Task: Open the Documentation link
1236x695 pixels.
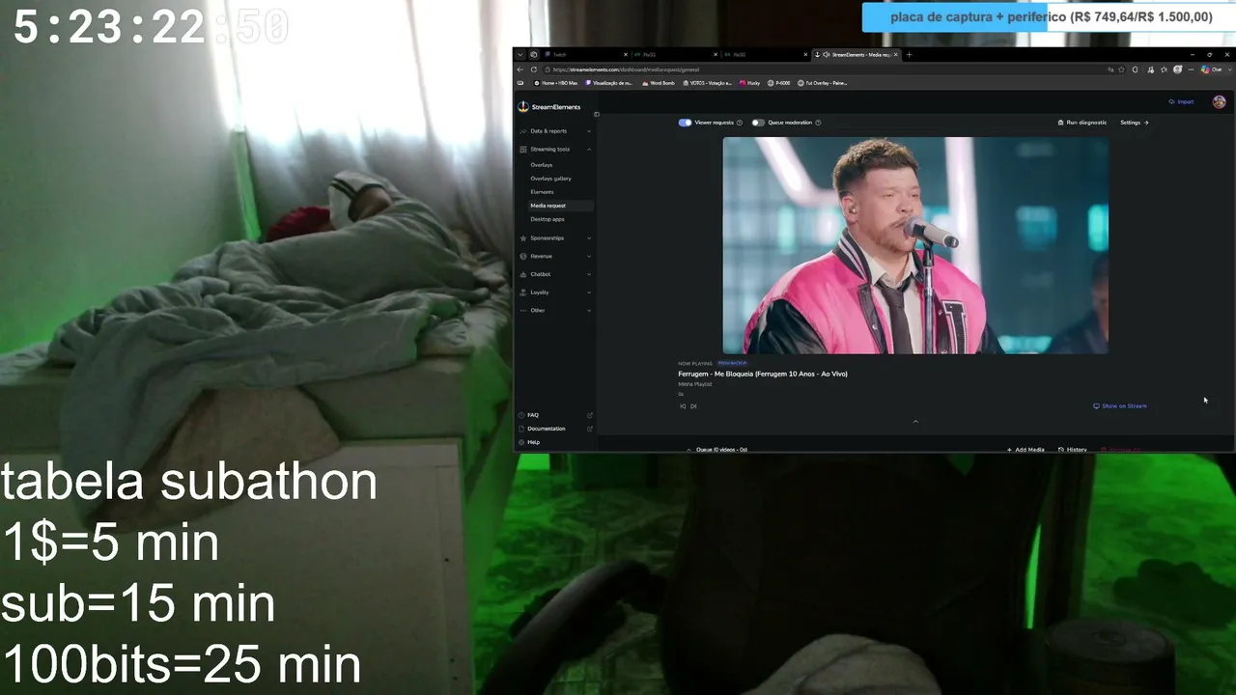Action: tap(555, 429)
